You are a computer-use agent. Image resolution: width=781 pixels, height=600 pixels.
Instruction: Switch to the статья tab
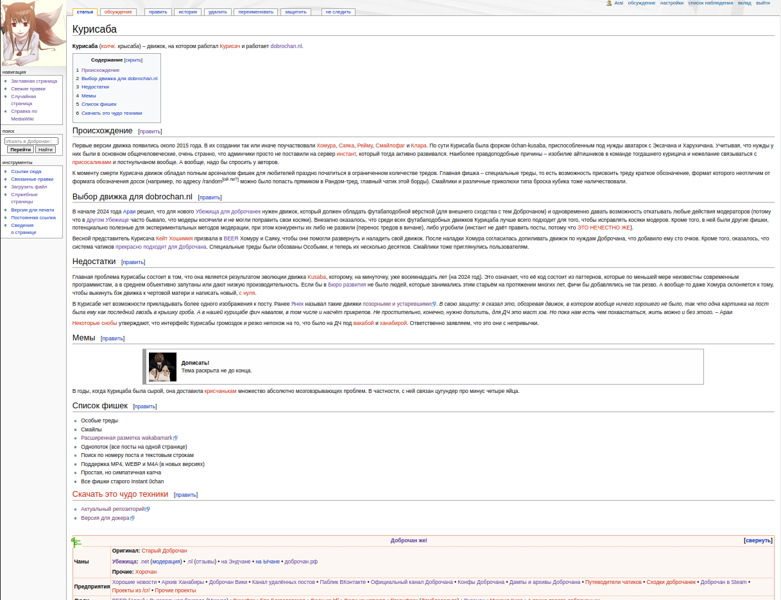click(84, 12)
